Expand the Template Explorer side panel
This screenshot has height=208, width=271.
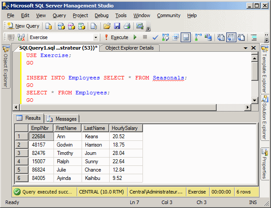point(264,69)
